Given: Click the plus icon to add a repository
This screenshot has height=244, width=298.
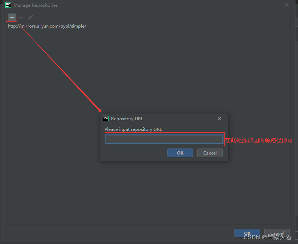Looking at the screenshot, I should 12,17.
